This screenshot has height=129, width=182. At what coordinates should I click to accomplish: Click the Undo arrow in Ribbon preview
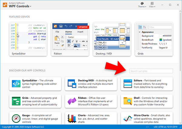(66, 26)
